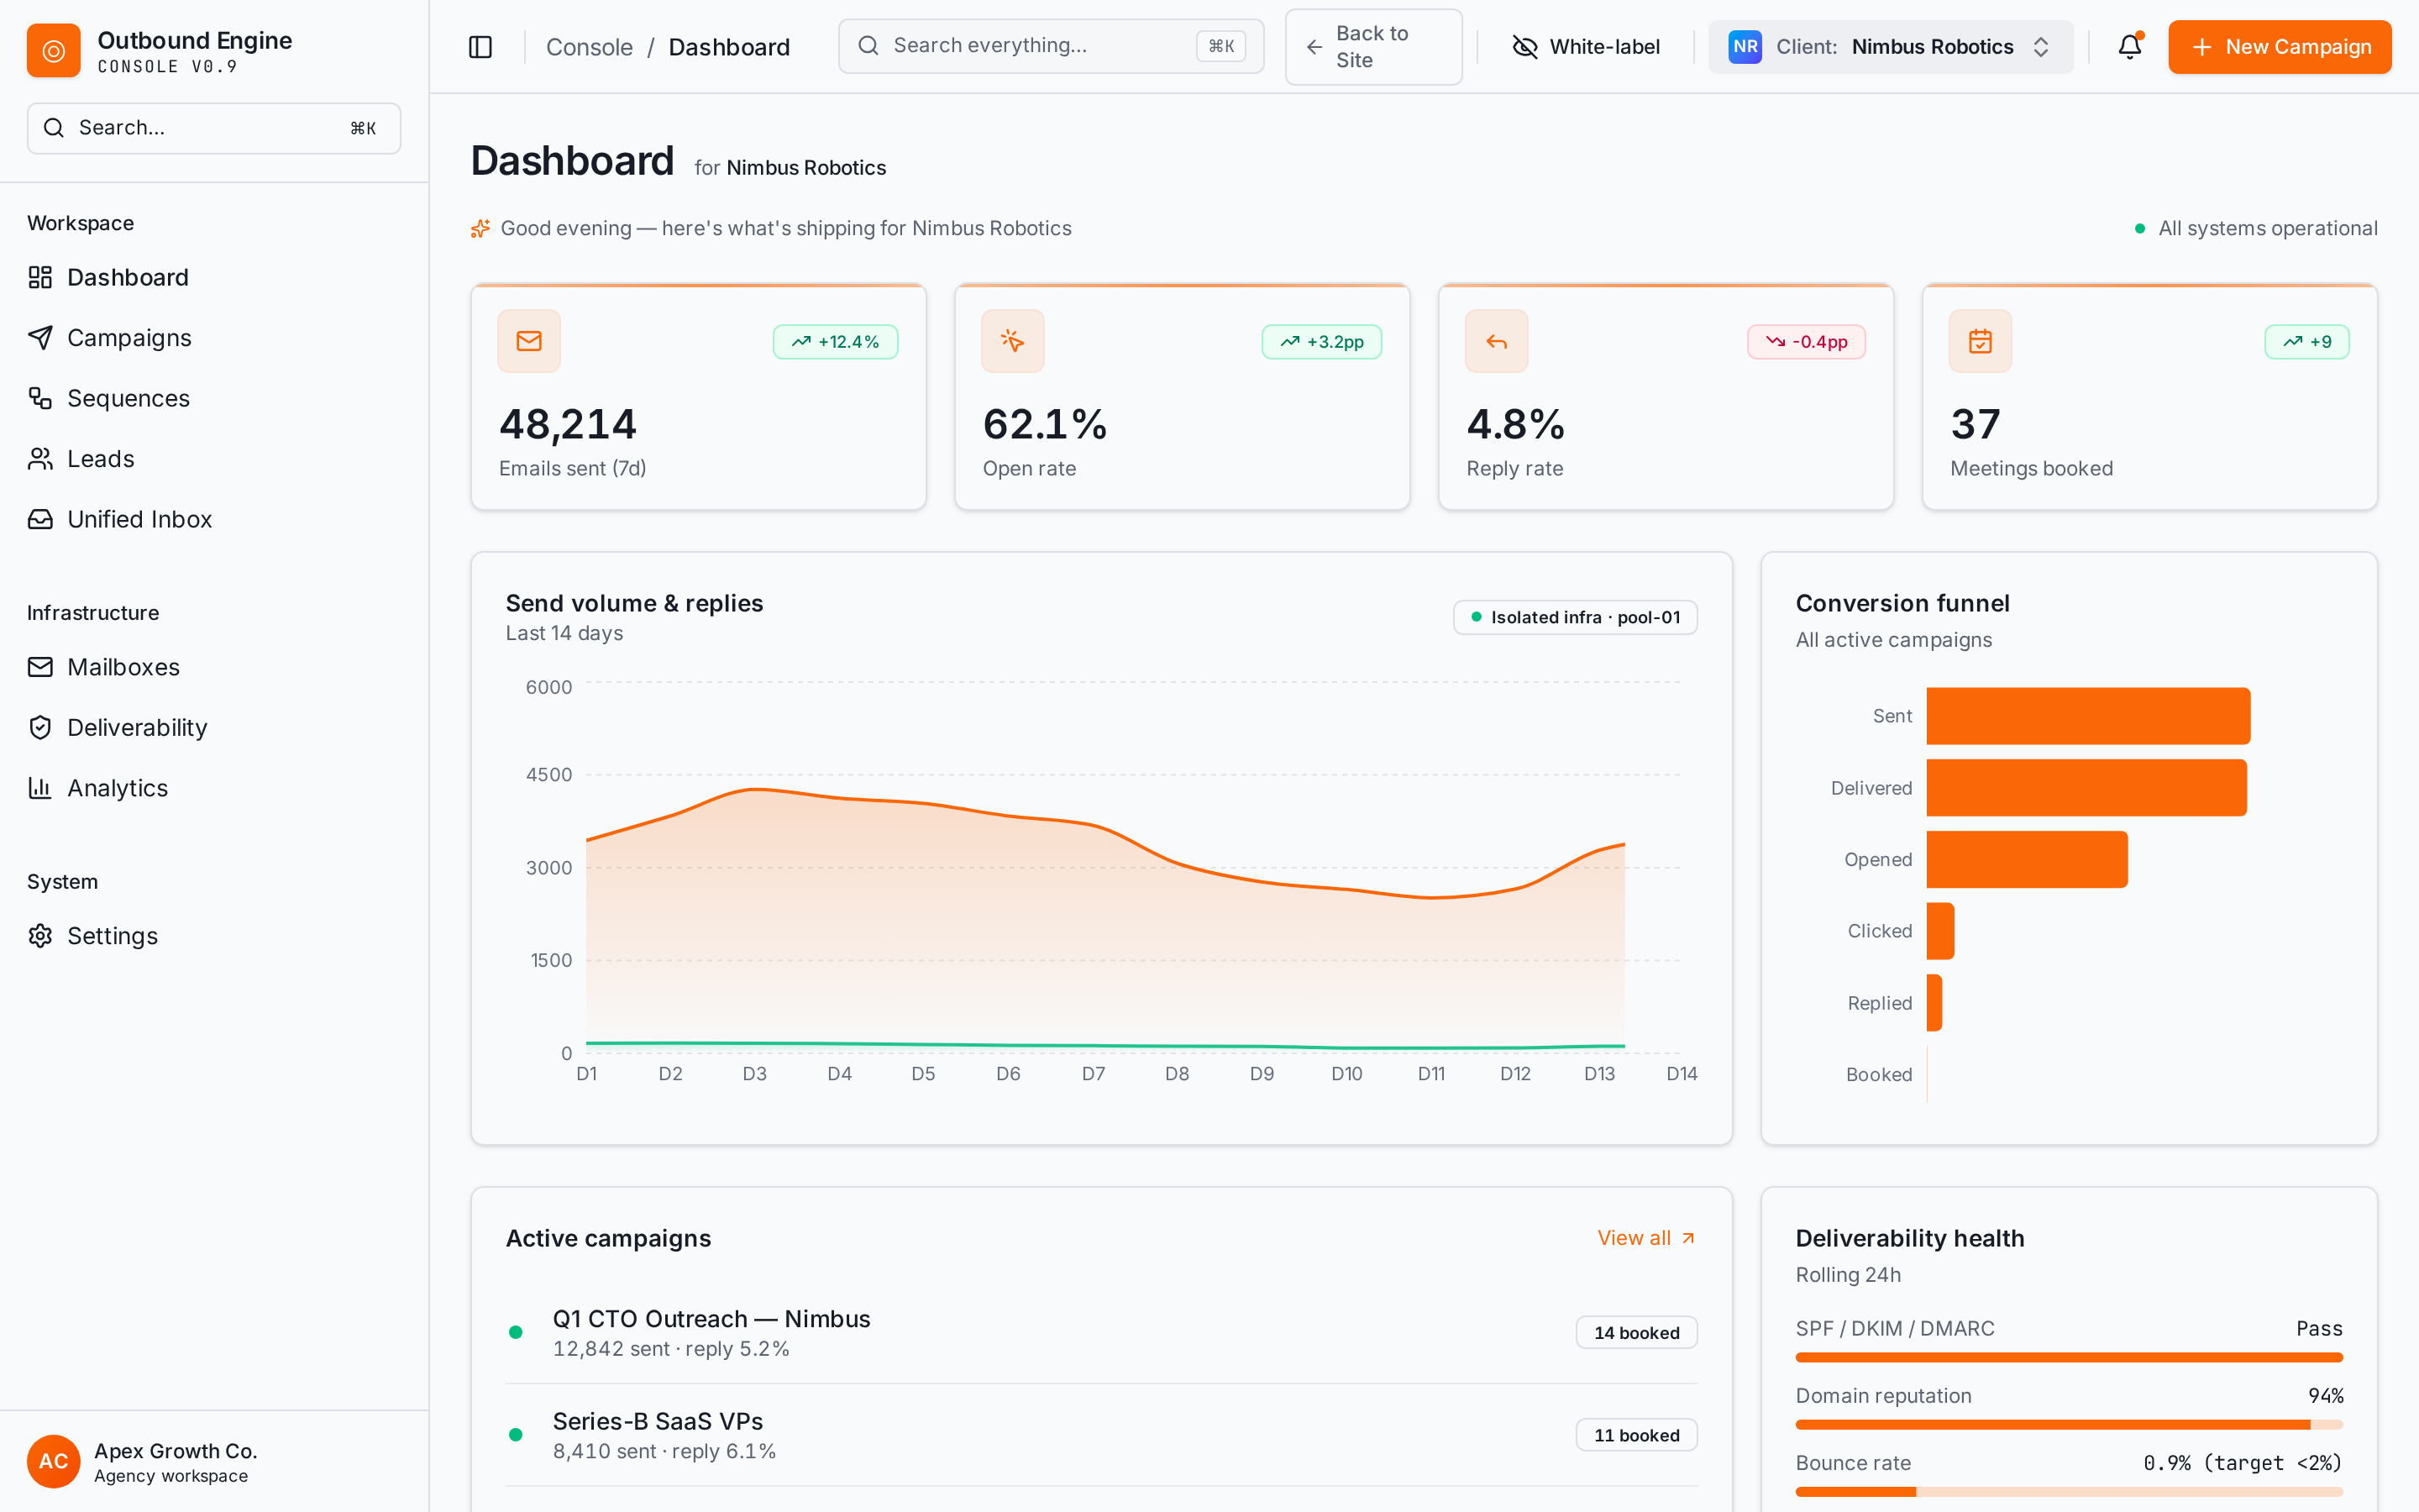
Task: Open the notifications bell
Action: (x=2130, y=47)
